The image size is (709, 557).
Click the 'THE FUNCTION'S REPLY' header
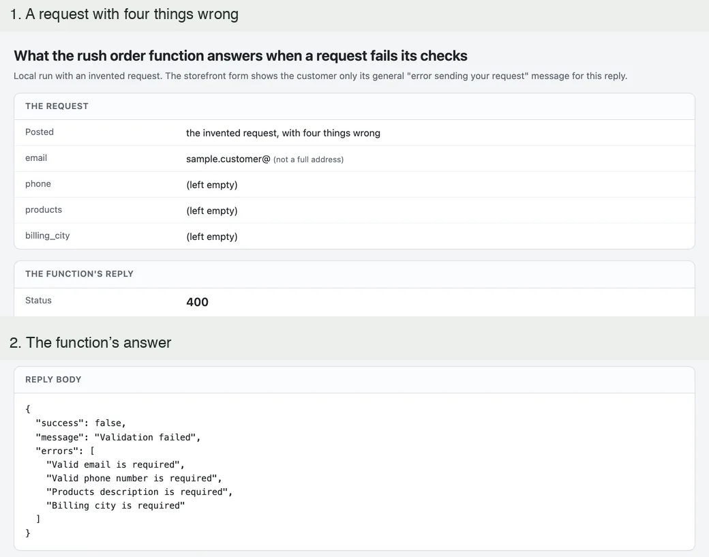pos(80,274)
